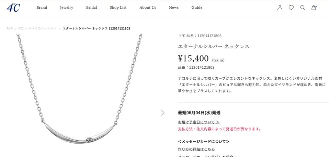The width and height of the screenshot is (331, 157).
Task: Open お届け予定日について link
Action: [198, 122]
